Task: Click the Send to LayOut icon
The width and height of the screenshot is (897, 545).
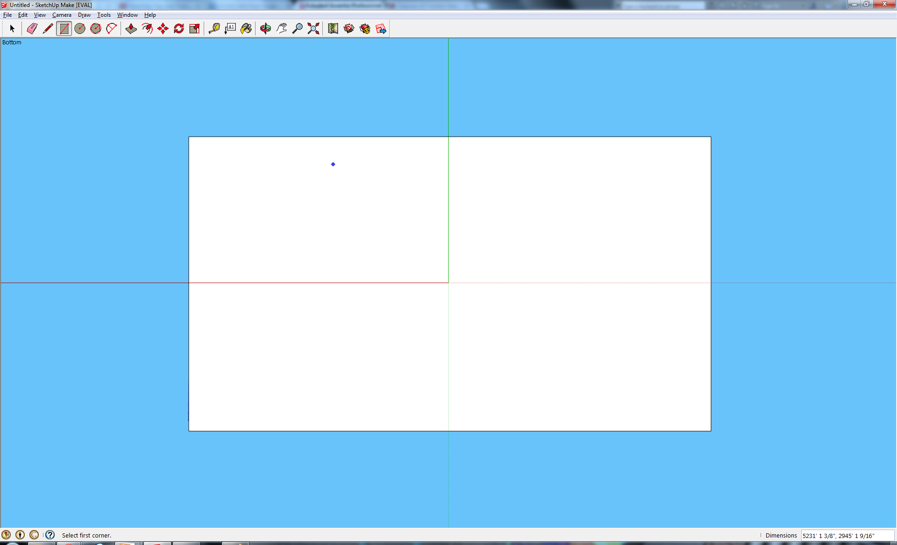Action: tap(381, 29)
